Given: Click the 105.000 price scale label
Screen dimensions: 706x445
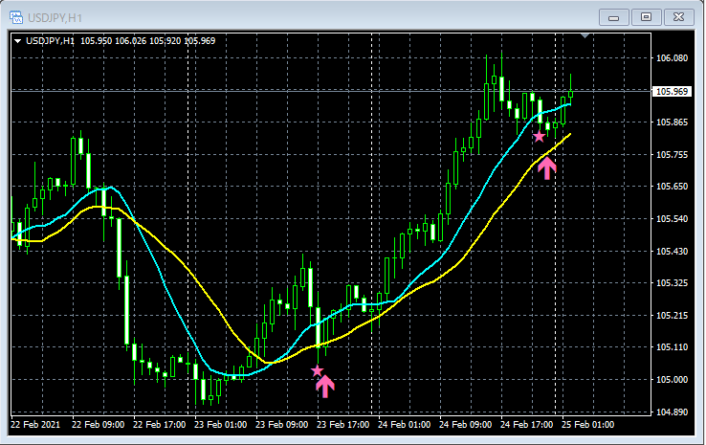Looking at the screenshot, I should coord(672,380).
